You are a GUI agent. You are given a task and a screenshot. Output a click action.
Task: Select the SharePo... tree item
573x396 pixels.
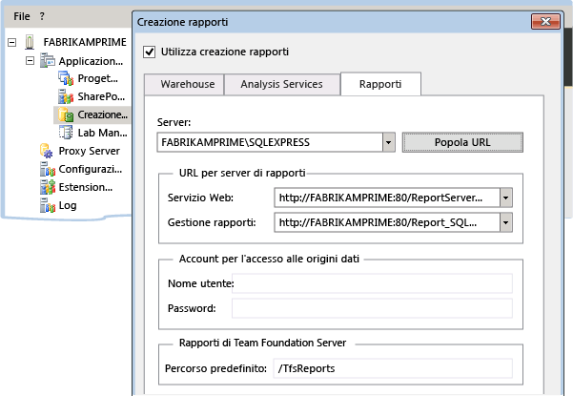(x=101, y=96)
